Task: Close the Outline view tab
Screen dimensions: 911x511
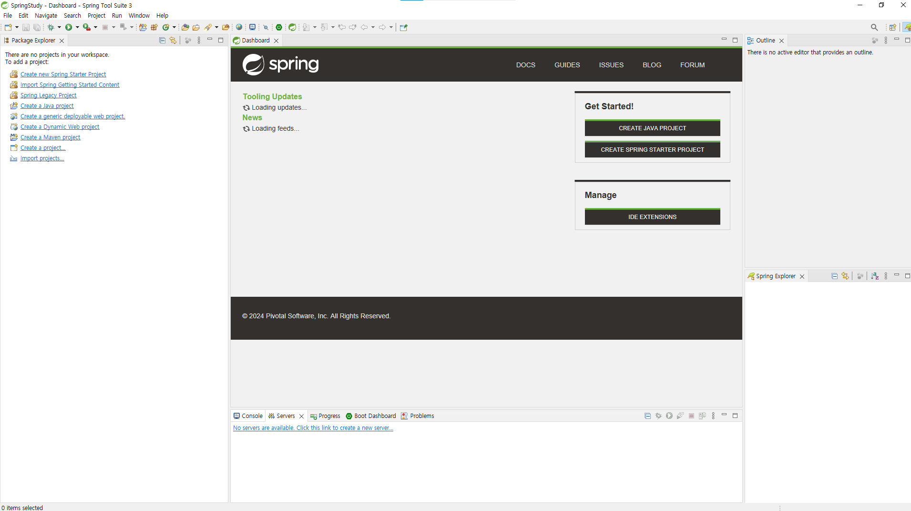Action: [781, 41]
